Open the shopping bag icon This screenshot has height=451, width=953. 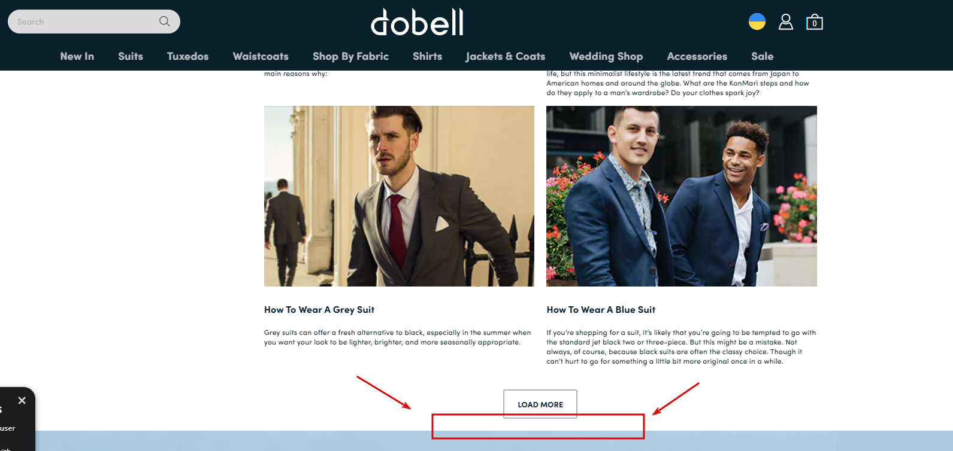[x=814, y=22]
